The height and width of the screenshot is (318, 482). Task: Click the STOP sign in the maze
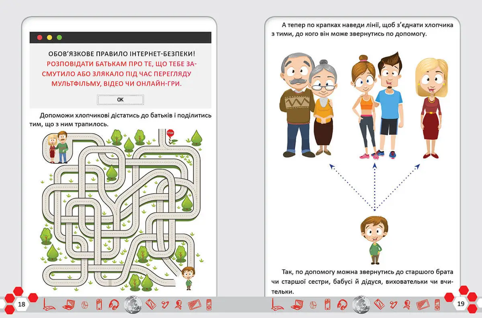click(170, 134)
